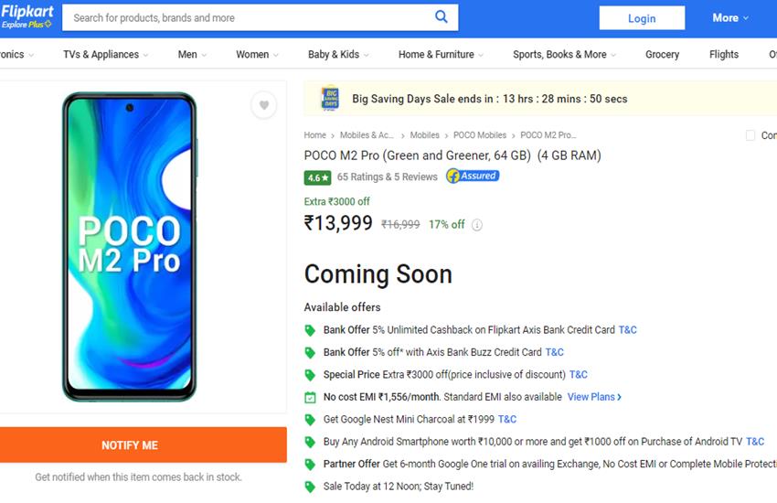Screen dimensions: 777x503
Task: Click the Coming Soon heading
Action: click(x=378, y=274)
